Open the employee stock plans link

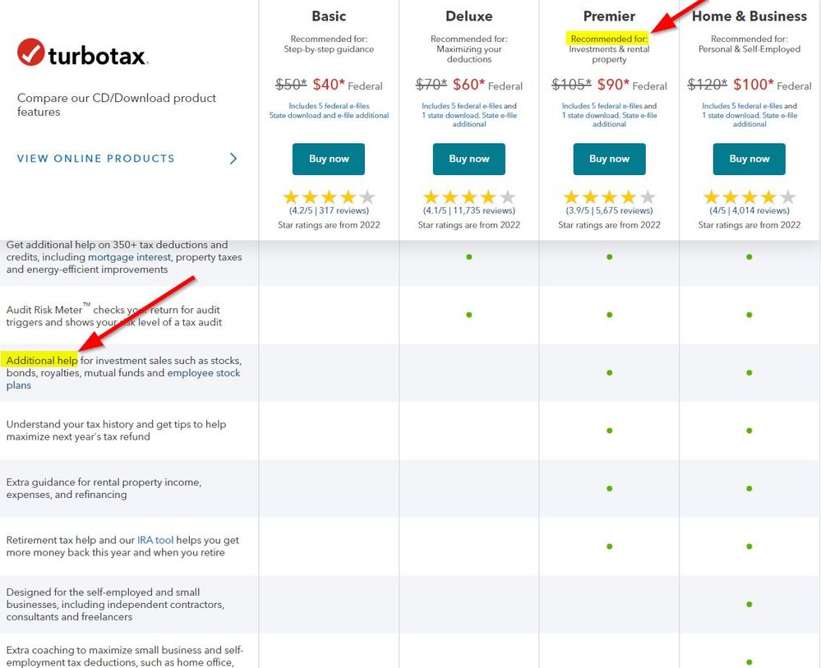coord(203,373)
